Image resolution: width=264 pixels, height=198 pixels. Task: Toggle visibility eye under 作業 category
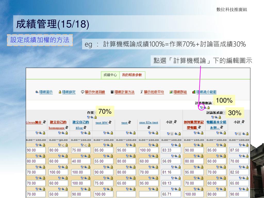tap(92, 117)
